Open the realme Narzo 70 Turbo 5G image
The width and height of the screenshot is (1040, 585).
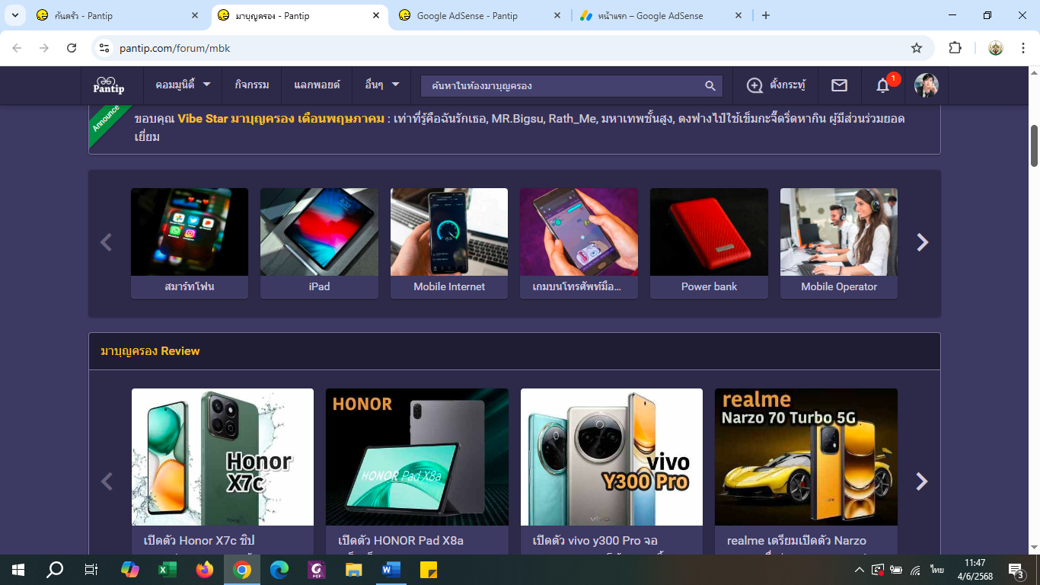tap(806, 457)
